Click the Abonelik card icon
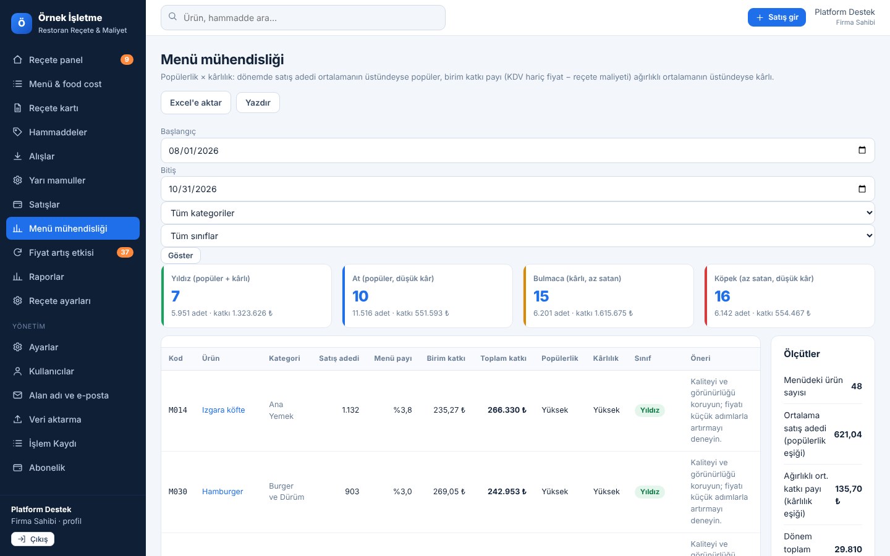Viewport: 890px width, 556px height. 17,468
